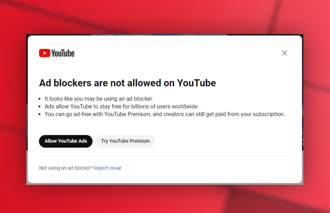The width and height of the screenshot is (330, 213).
Task: Click the 'It looks like you may be' line
Action: tap(99, 99)
